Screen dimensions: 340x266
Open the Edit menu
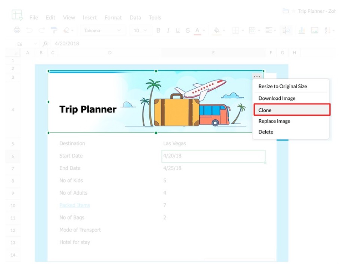tap(51, 18)
